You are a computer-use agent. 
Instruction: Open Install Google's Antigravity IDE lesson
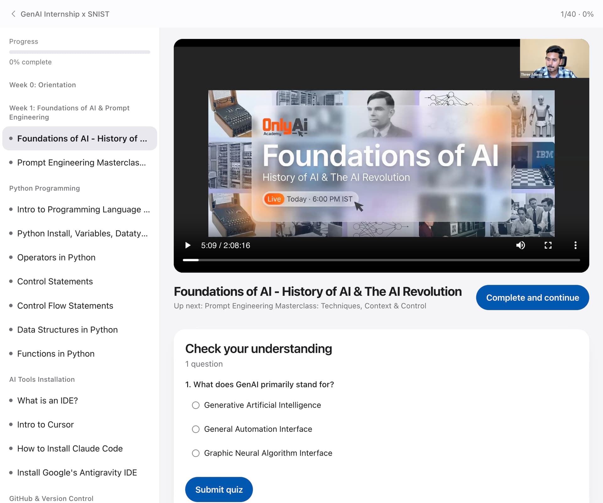(79, 473)
